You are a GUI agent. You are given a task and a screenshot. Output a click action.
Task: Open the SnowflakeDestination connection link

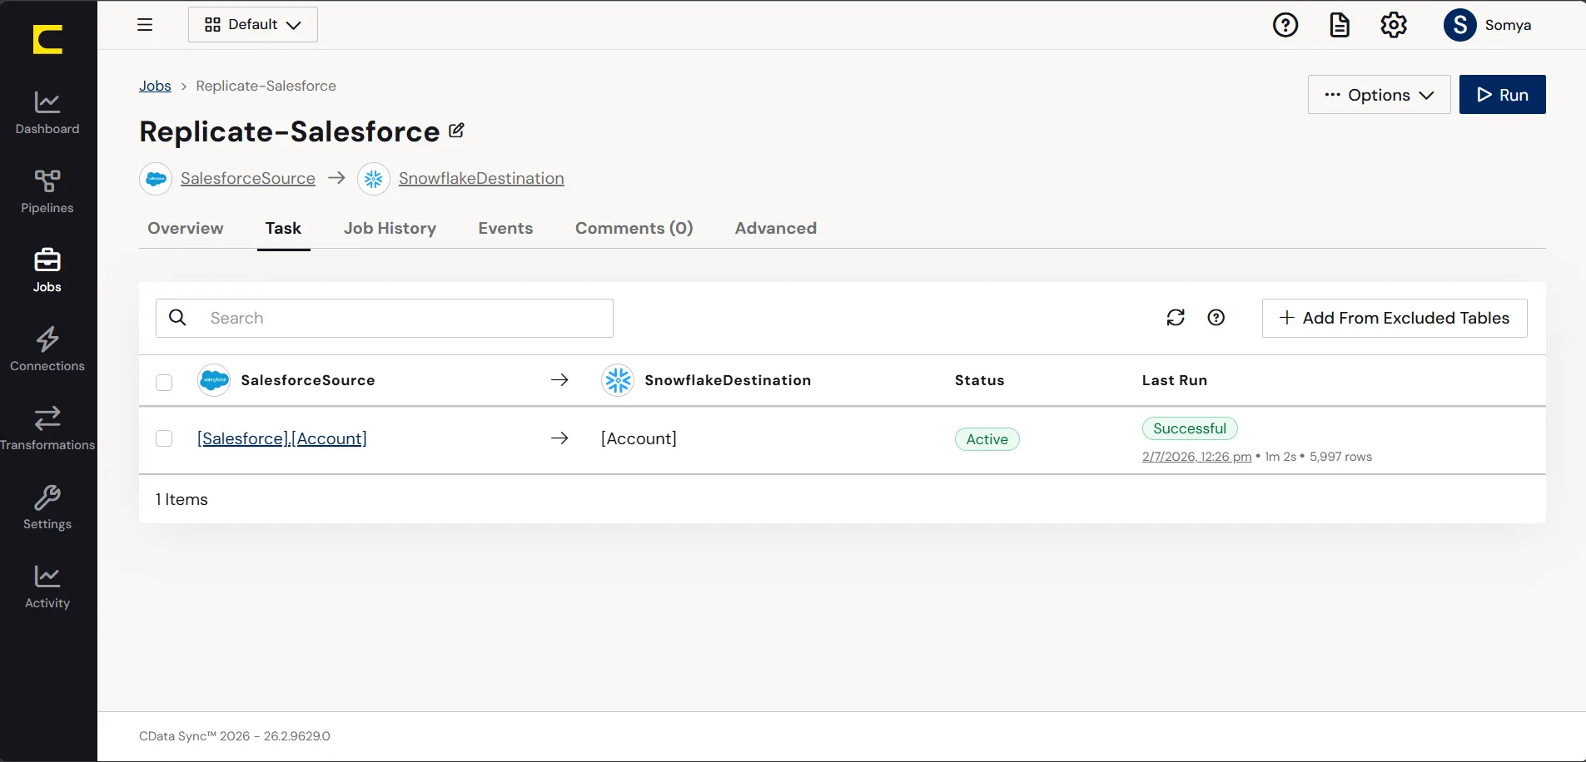click(481, 179)
